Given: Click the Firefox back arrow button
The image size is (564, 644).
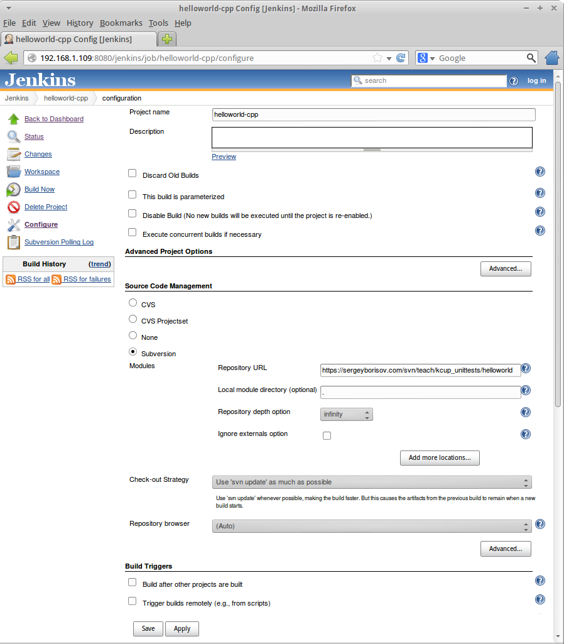Looking at the screenshot, I should tap(11, 58).
